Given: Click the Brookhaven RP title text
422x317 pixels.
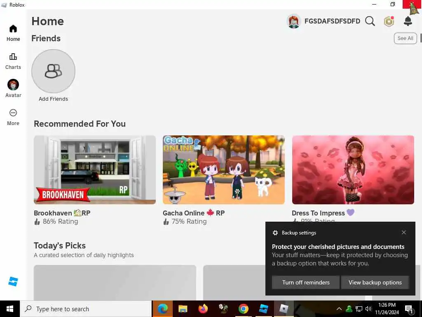Looking at the screenshot, I should (62, 213).
